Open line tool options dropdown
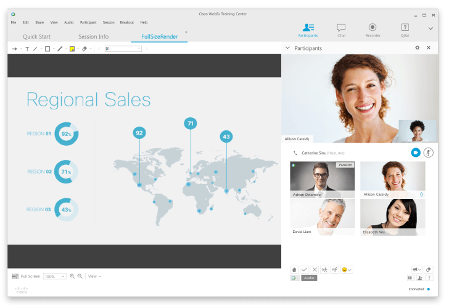This screenshot has height=307, width=449. click(41, 49)
